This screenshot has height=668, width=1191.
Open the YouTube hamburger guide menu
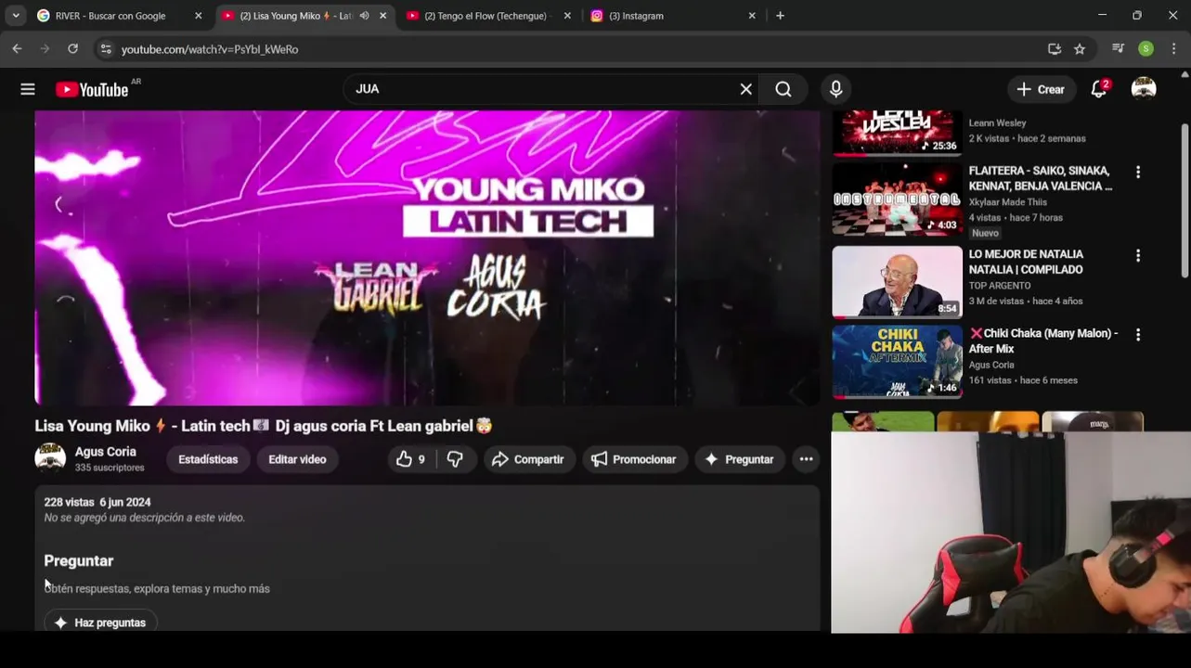pyautogui.click(x=28, y=89)
